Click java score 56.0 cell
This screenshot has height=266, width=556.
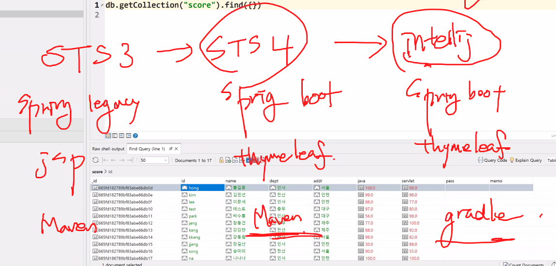click(x=379, y=216)
